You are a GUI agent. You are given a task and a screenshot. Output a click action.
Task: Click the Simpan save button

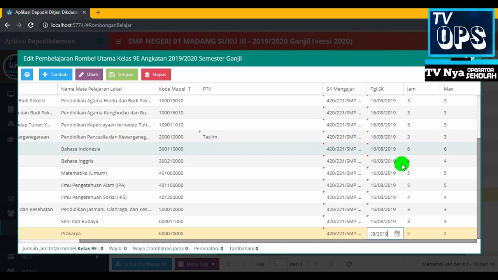pos(122,74)
